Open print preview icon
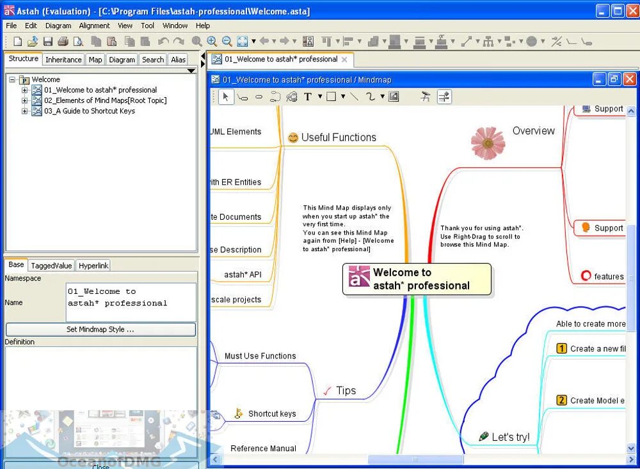Screen dimensions: 640x469 pyautogui.click(x=78, y=41)
